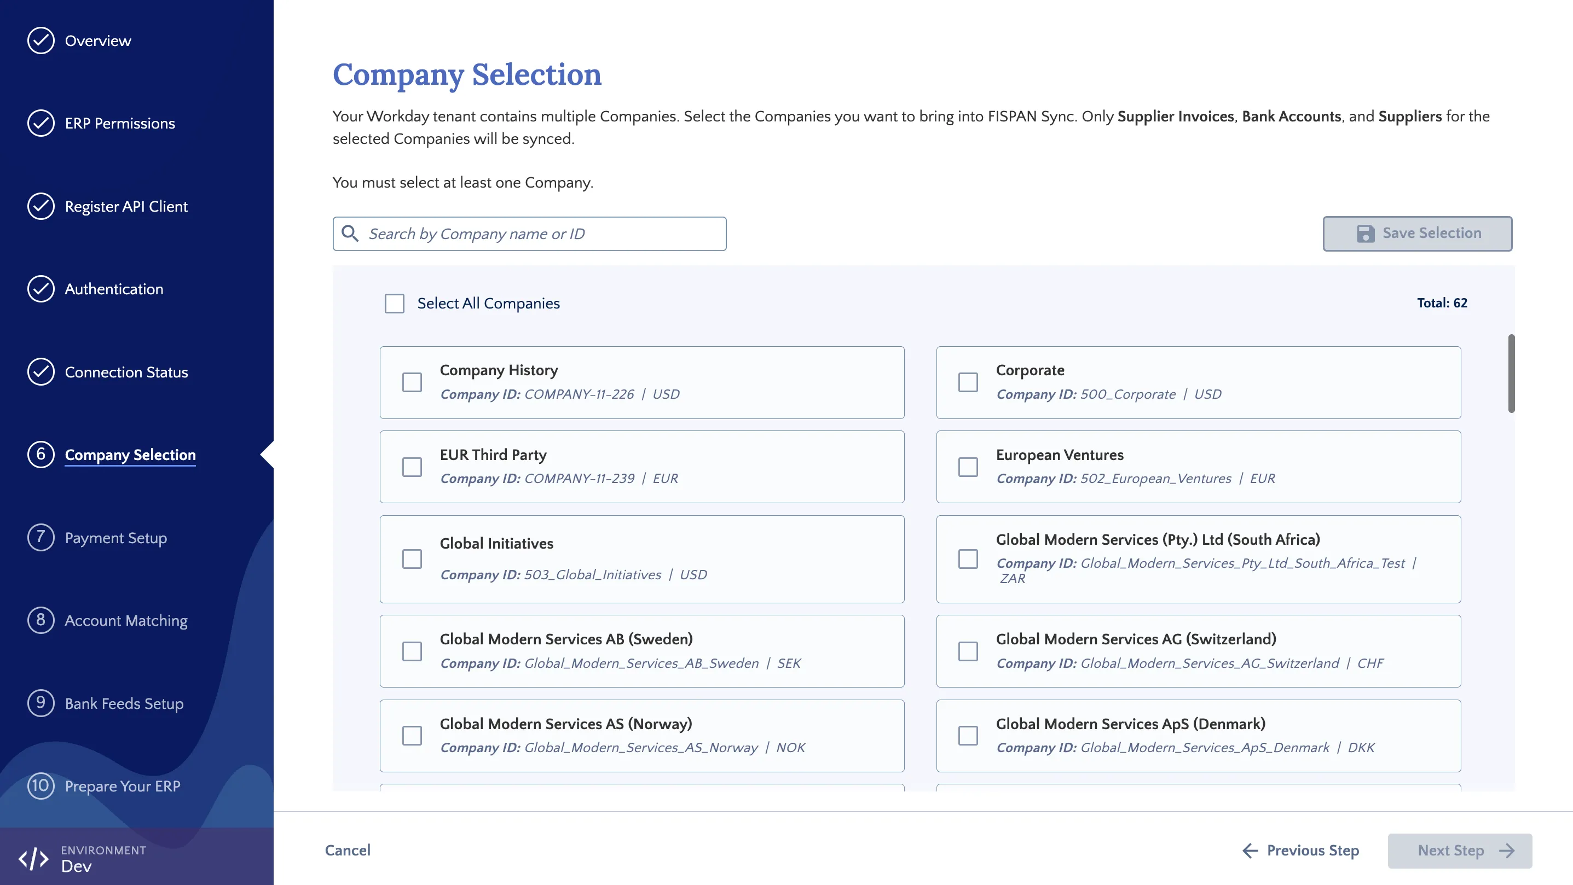Check the South Africa company checkbox
This screenshot has height=885, width=1573.
tap(968, 559)
